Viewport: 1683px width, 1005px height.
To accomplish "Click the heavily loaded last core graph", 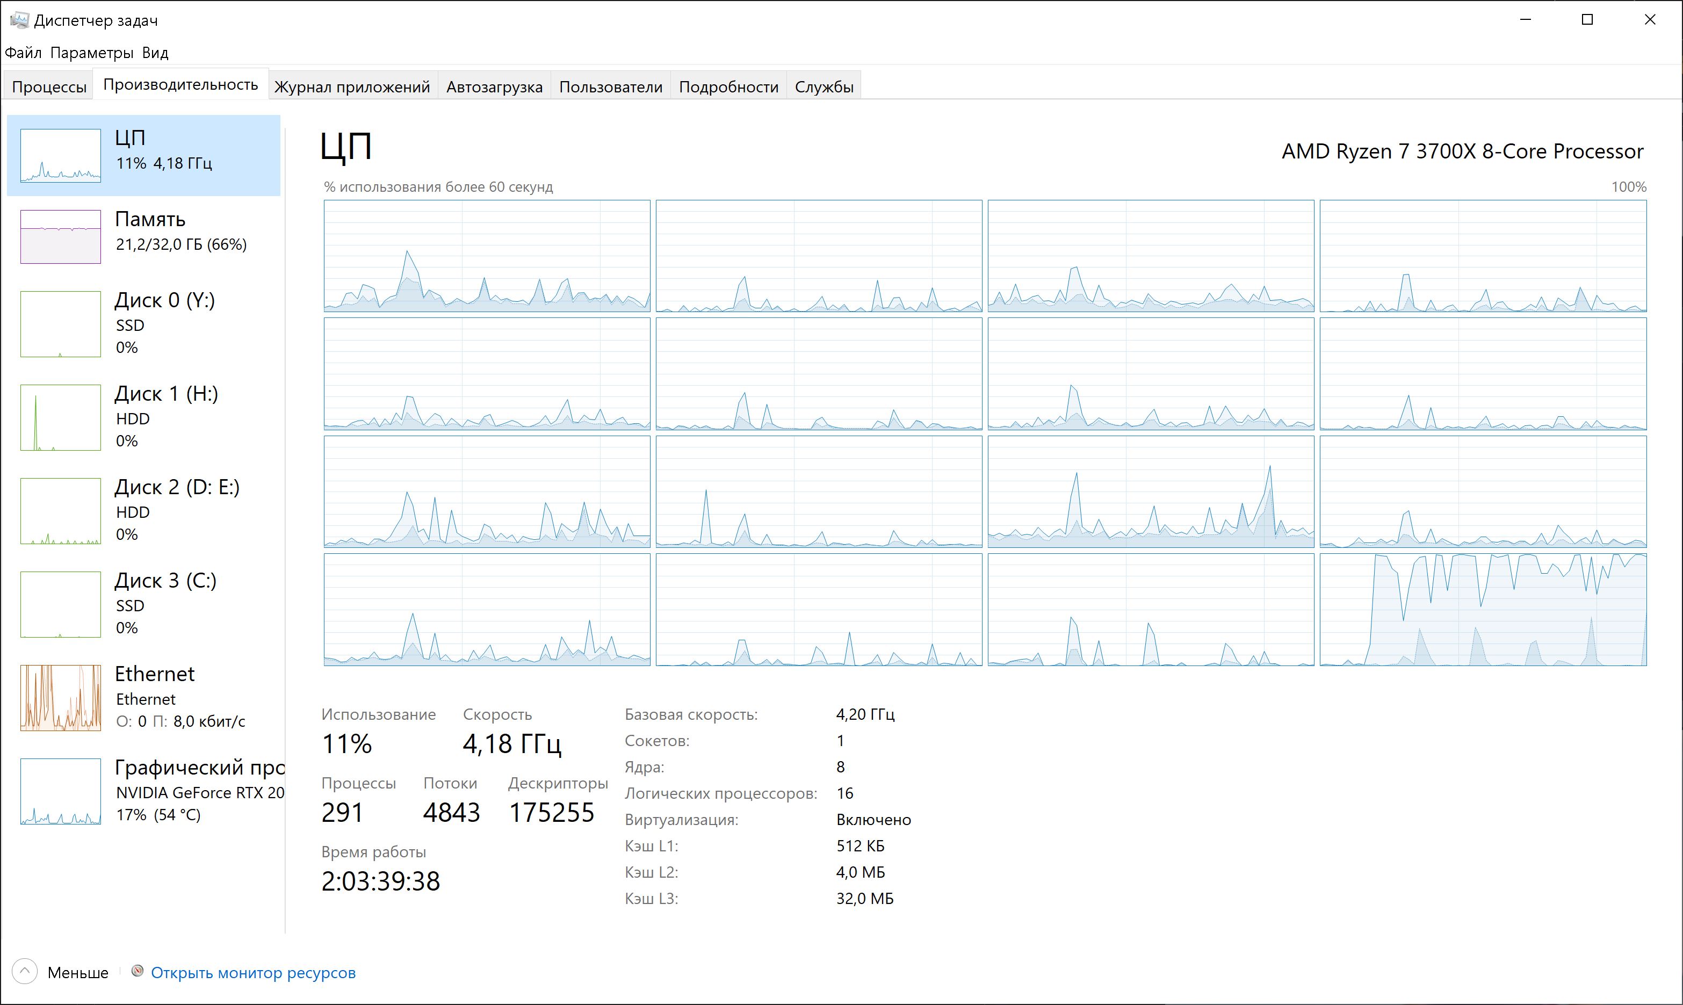I will (x=1483, y=610).
